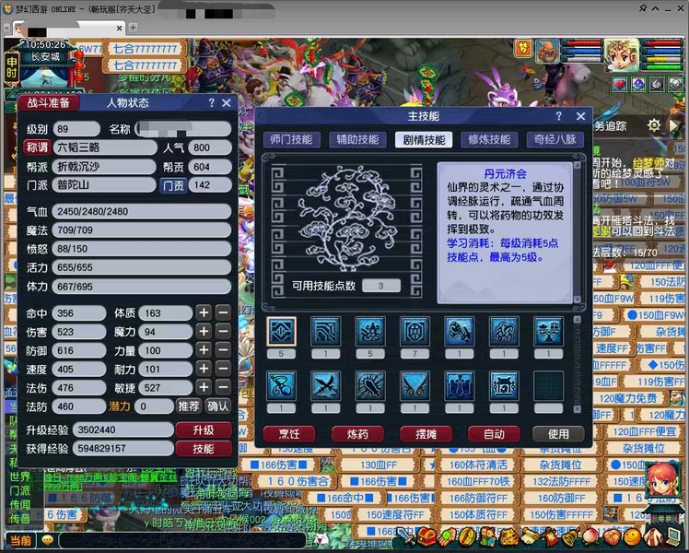The image size is (689, 553).
Task: Increase 体质 with the plus button
Action: click(204, 313)
